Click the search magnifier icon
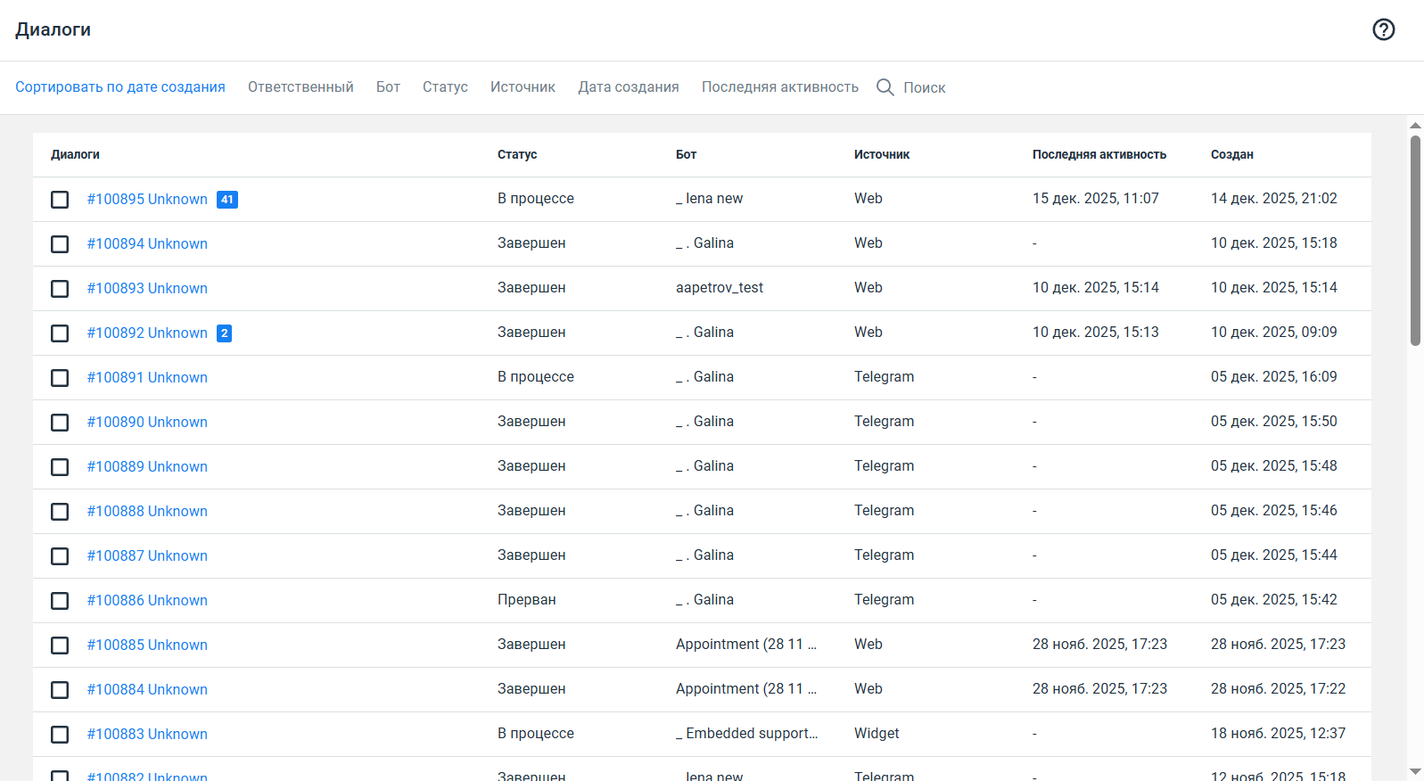Viewport: 1424px width, 781px height. 885,87
